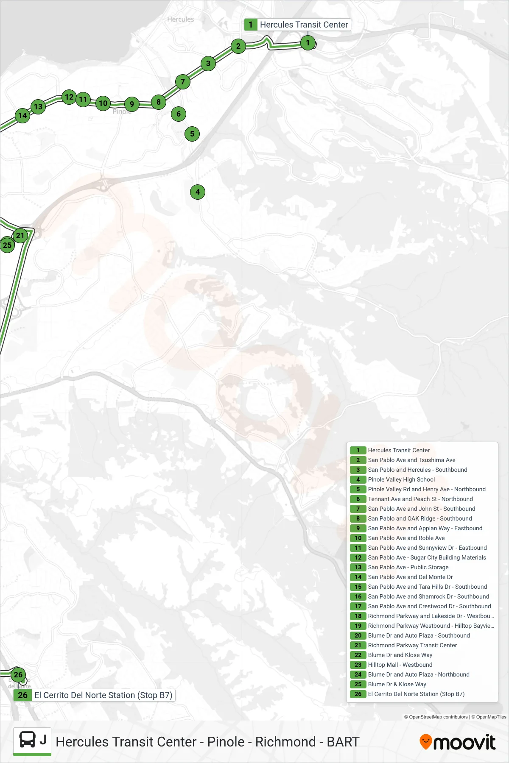Select legend row San Pablo Ave - Public Storage
Image resolution: width=509 pixels, height=763 pixels.
422,567
